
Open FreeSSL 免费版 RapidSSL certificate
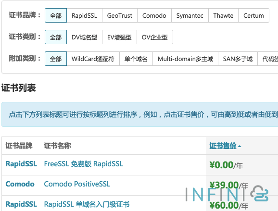coord(84,164)
